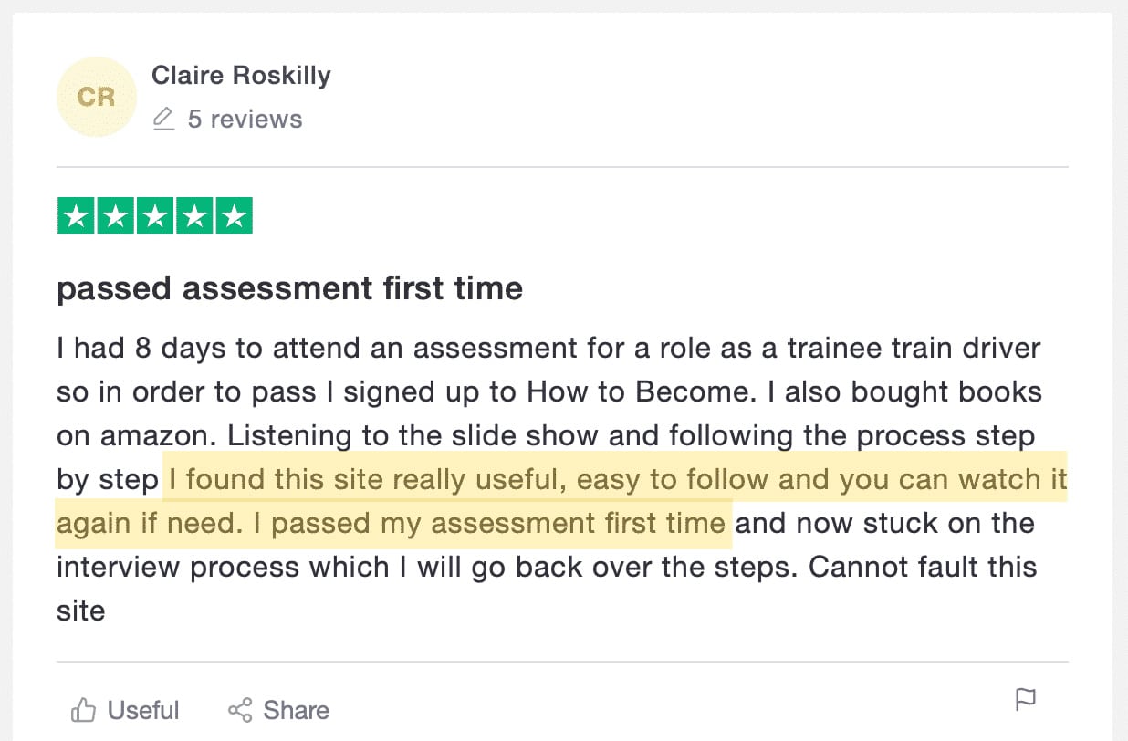Open Claire Roskilly's profile name
The height and width of the screenshot is (741, 1128).
(x=241, y=76)
